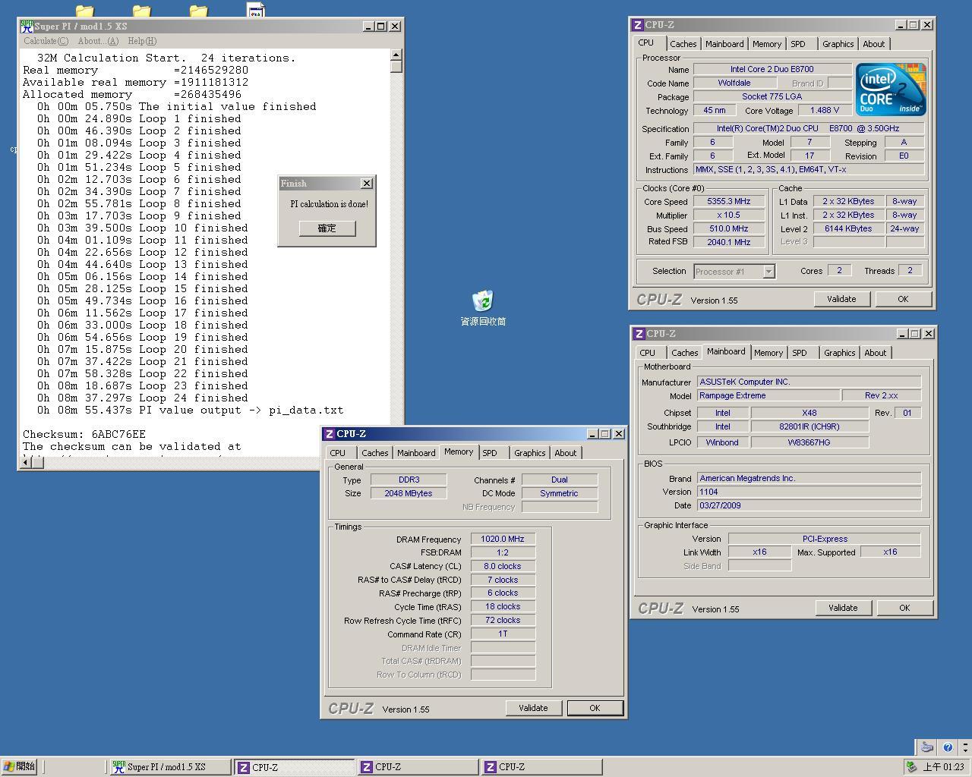
Task: Select Graphics tab in CPU-Z Memory window
Action: 529,453
